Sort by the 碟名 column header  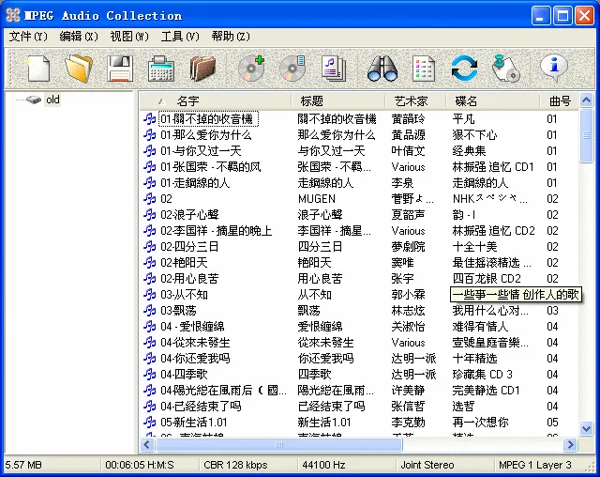493,101
